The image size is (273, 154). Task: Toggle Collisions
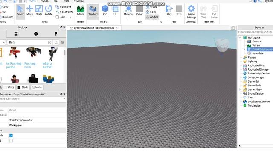click(x=64, y=7)
